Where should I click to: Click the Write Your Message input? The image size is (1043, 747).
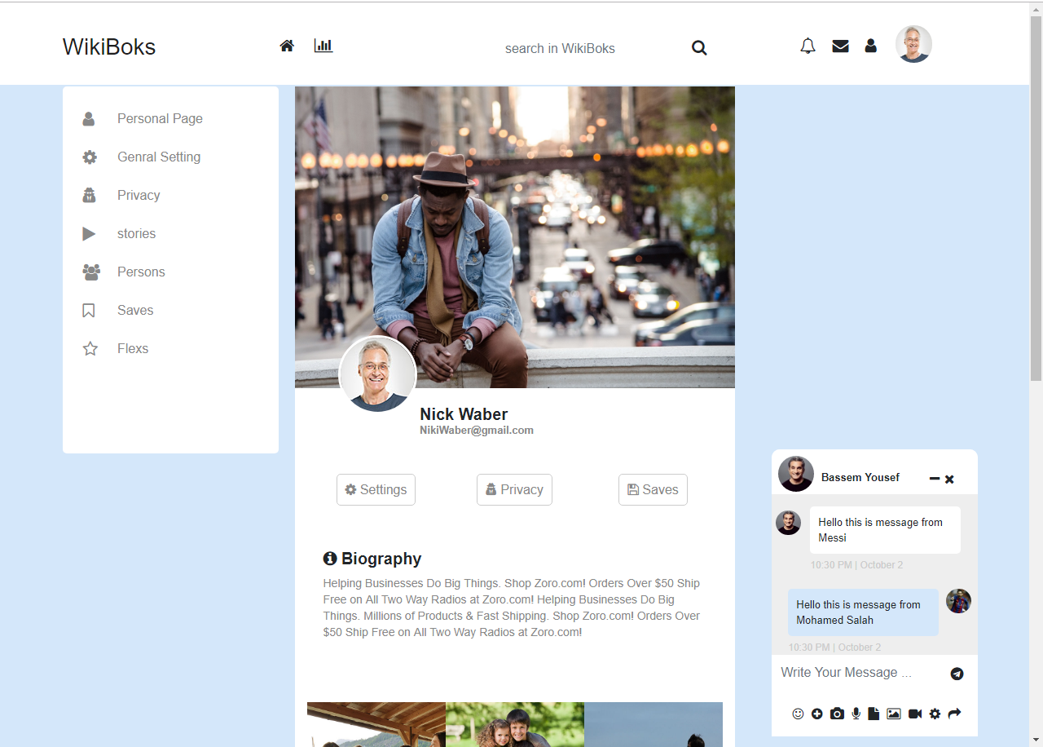(x=856, y=673)
